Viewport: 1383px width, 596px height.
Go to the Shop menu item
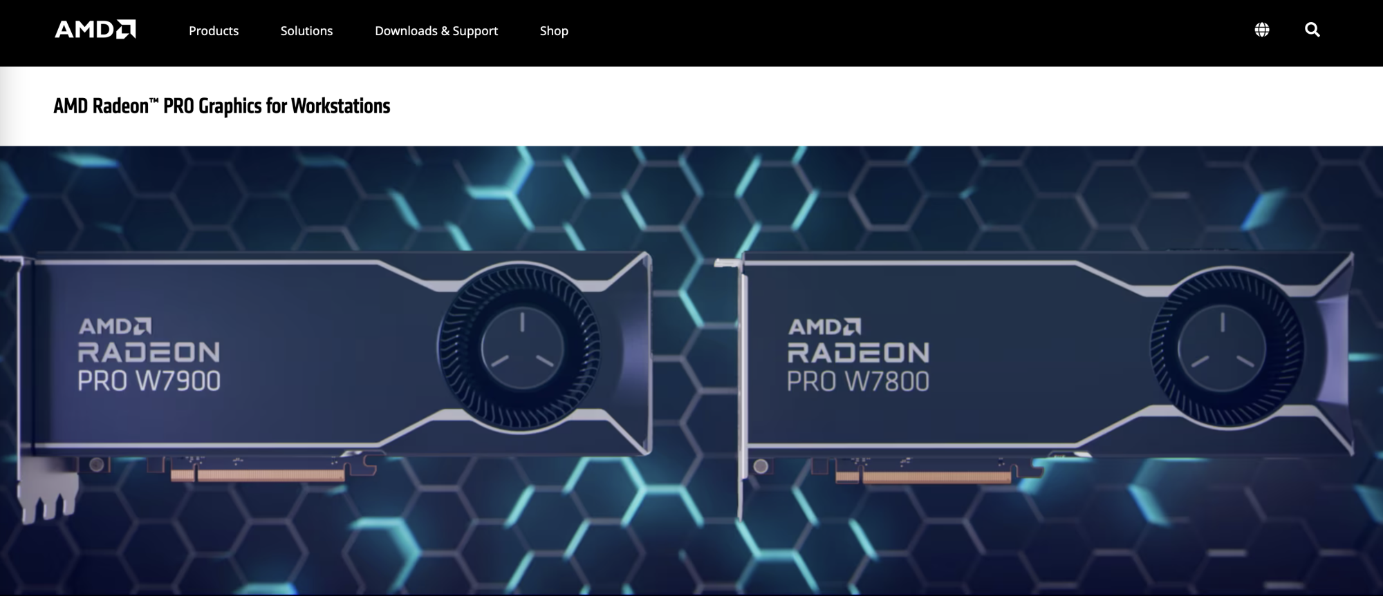pos(554,30)
